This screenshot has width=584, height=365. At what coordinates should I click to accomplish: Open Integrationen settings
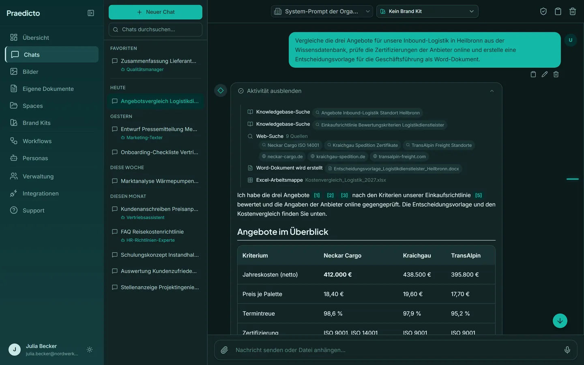[x=52, y=193]
